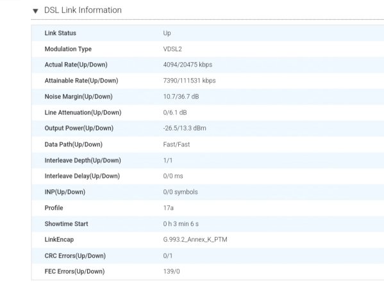
Task: Select the INP 0/0 symbols value
Action: point(180,192)
